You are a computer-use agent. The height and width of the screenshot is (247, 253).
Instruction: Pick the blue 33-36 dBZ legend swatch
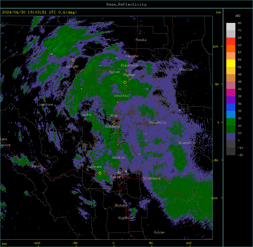click(x=231, y=107)
